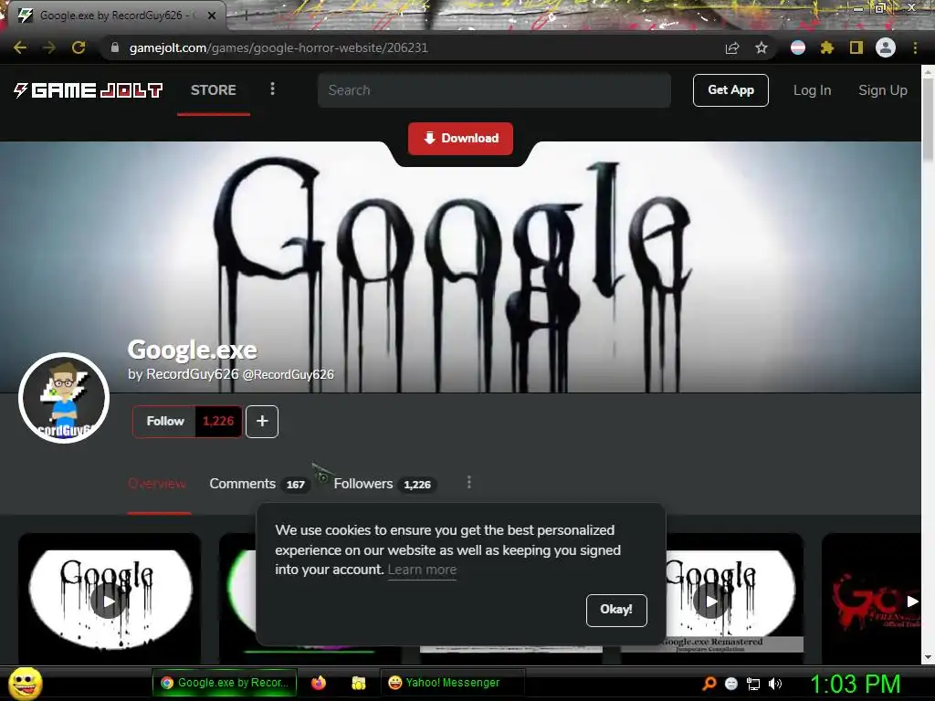Click the page vertical scrollbar thumb

point(928,120)
